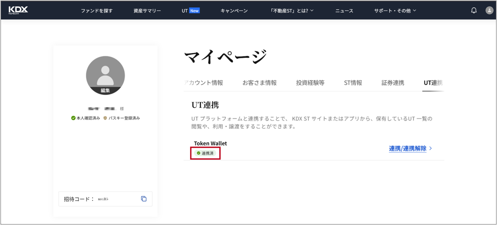Click the 本人確認済み badge
The width and height of the screenshot is (497, 225).
(85, 118)
